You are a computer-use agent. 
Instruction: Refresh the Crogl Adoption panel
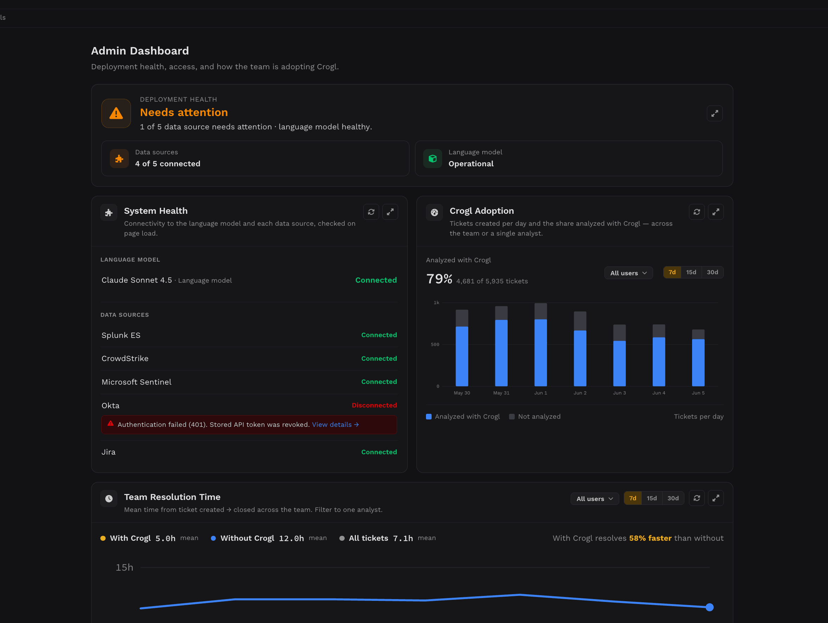point(697,212)
